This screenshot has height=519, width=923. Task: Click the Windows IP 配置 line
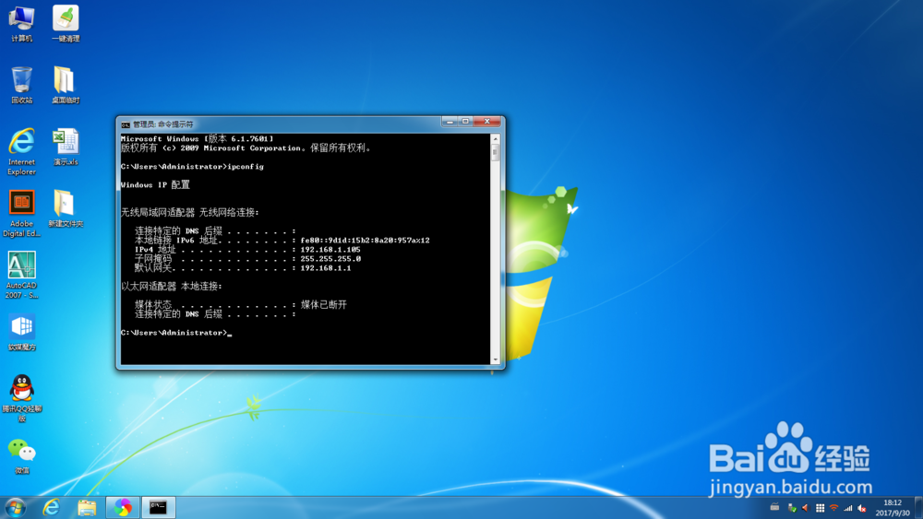click(155, 185)
